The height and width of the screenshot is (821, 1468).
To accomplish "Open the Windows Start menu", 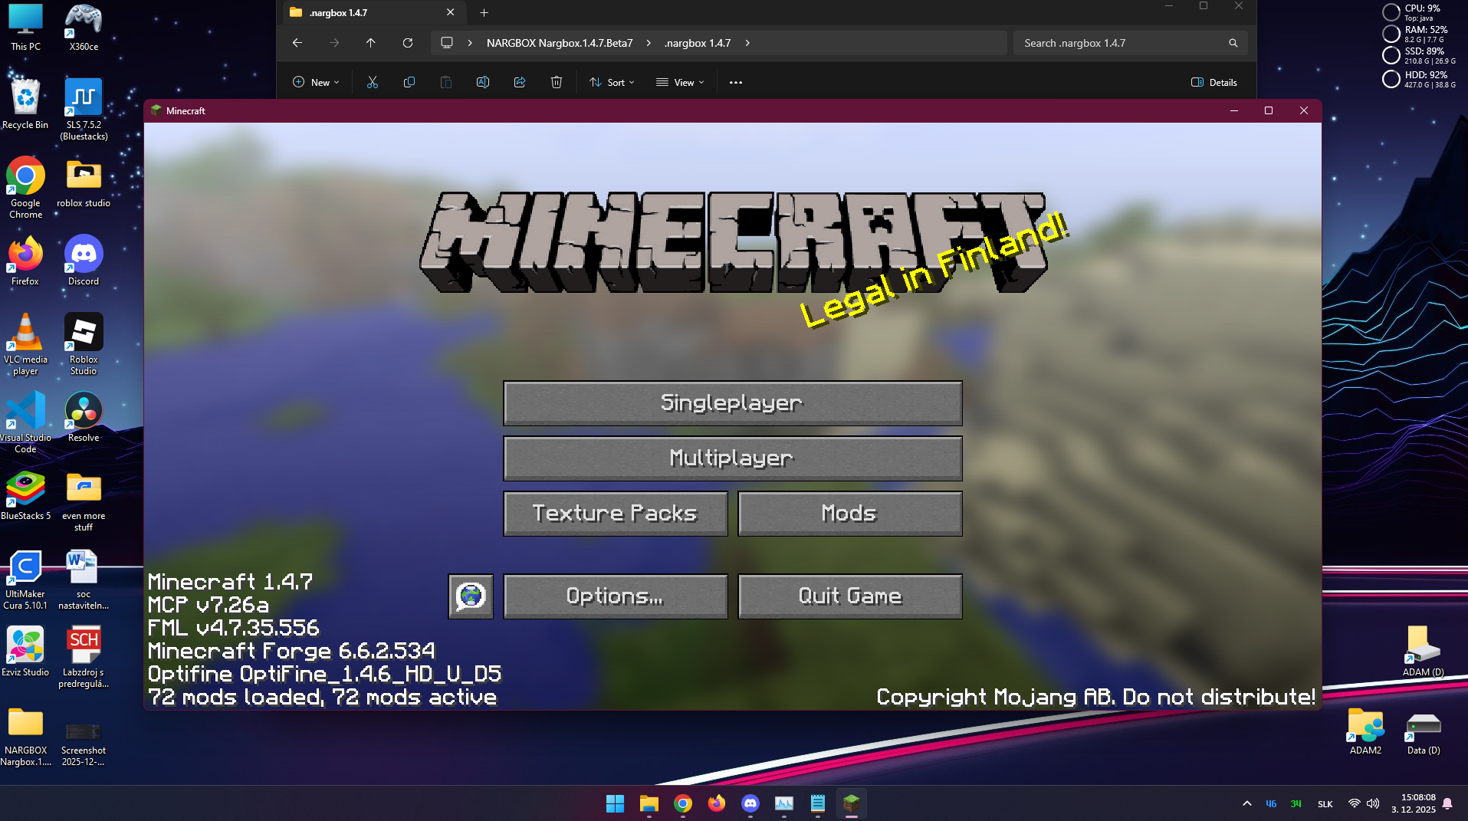I will pos(615,803).
